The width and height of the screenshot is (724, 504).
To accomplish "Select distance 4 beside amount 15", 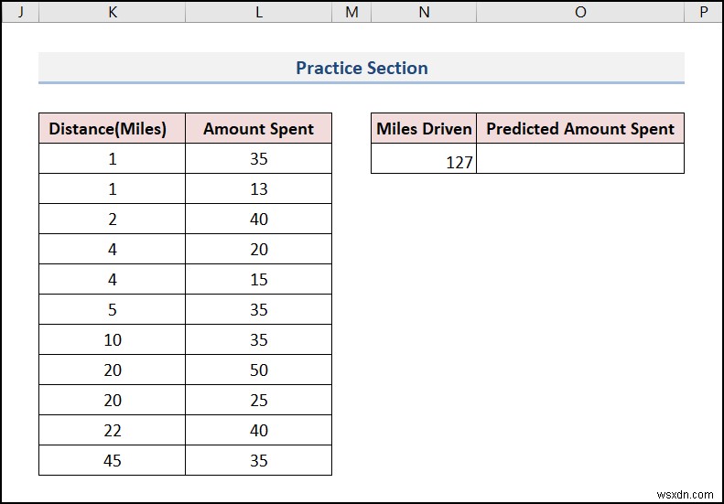I will [113, 279].
